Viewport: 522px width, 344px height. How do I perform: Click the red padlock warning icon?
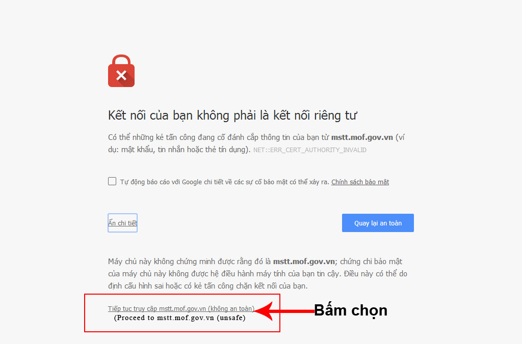[121, 71]
